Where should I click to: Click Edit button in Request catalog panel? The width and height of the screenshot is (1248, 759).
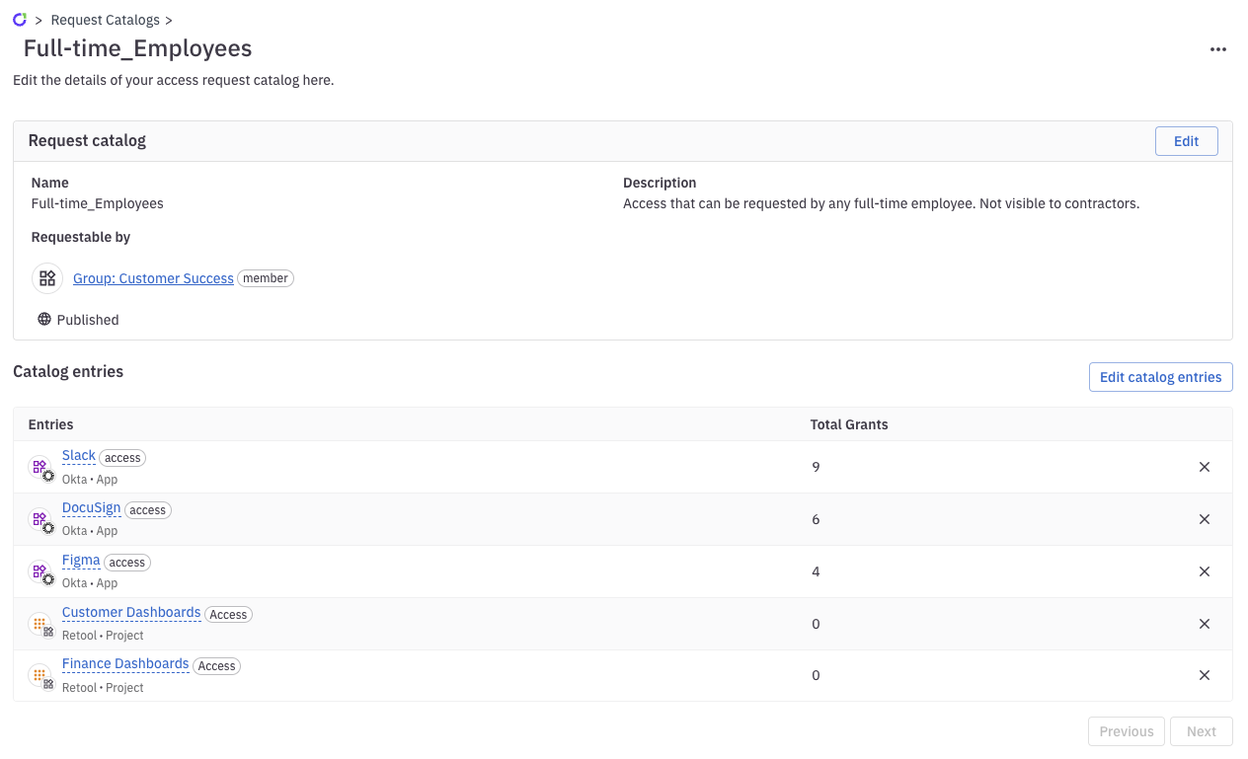1186,141
